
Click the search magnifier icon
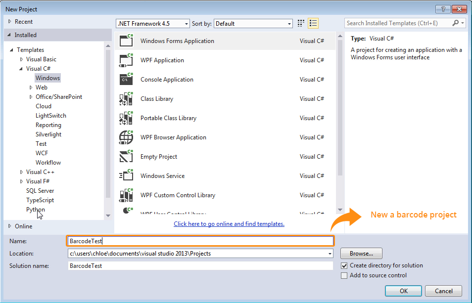tap(456, 23)
